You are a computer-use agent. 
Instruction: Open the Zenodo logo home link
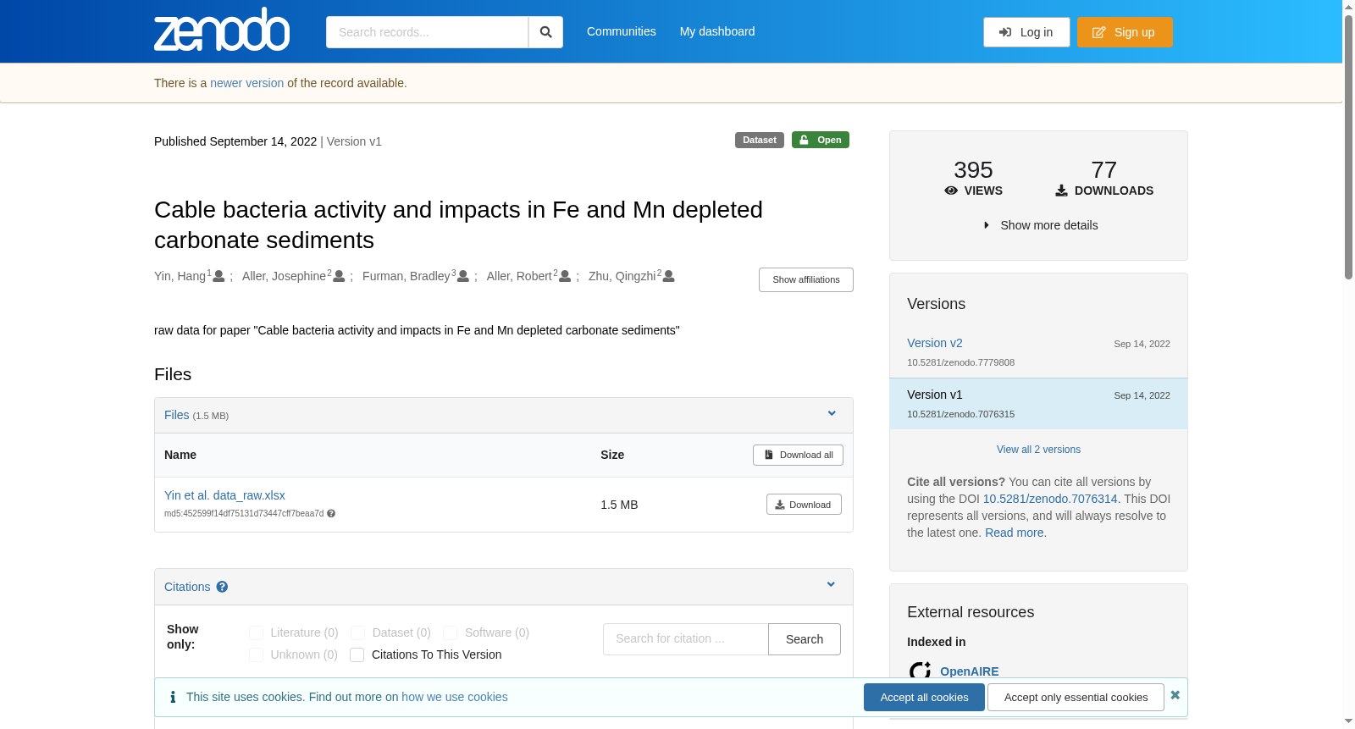[222, 30]
